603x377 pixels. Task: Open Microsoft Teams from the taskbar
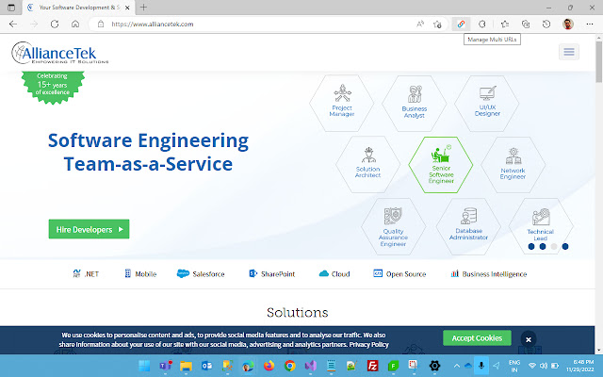(x=166, y=366)
